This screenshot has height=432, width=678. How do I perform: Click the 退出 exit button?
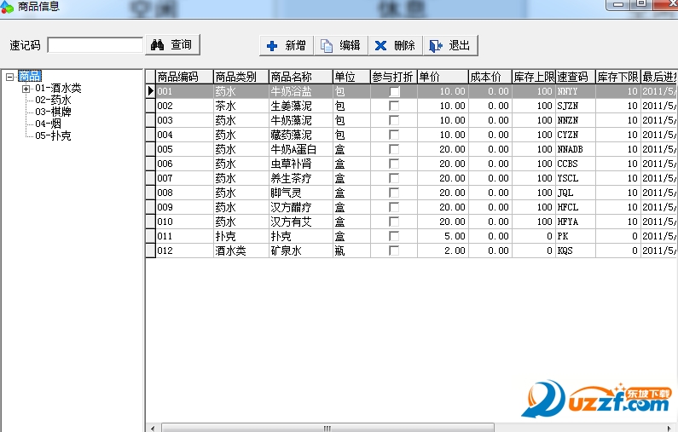[450, 45]
